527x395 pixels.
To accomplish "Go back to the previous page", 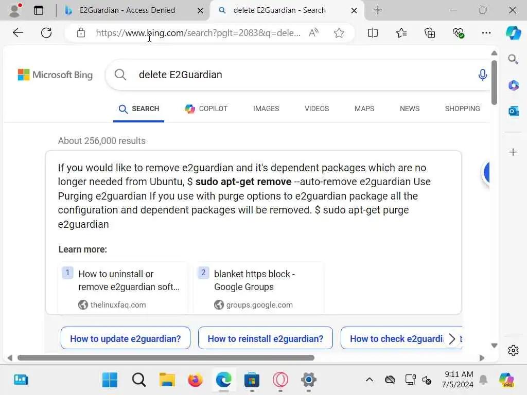I will [x=18, y=32].
